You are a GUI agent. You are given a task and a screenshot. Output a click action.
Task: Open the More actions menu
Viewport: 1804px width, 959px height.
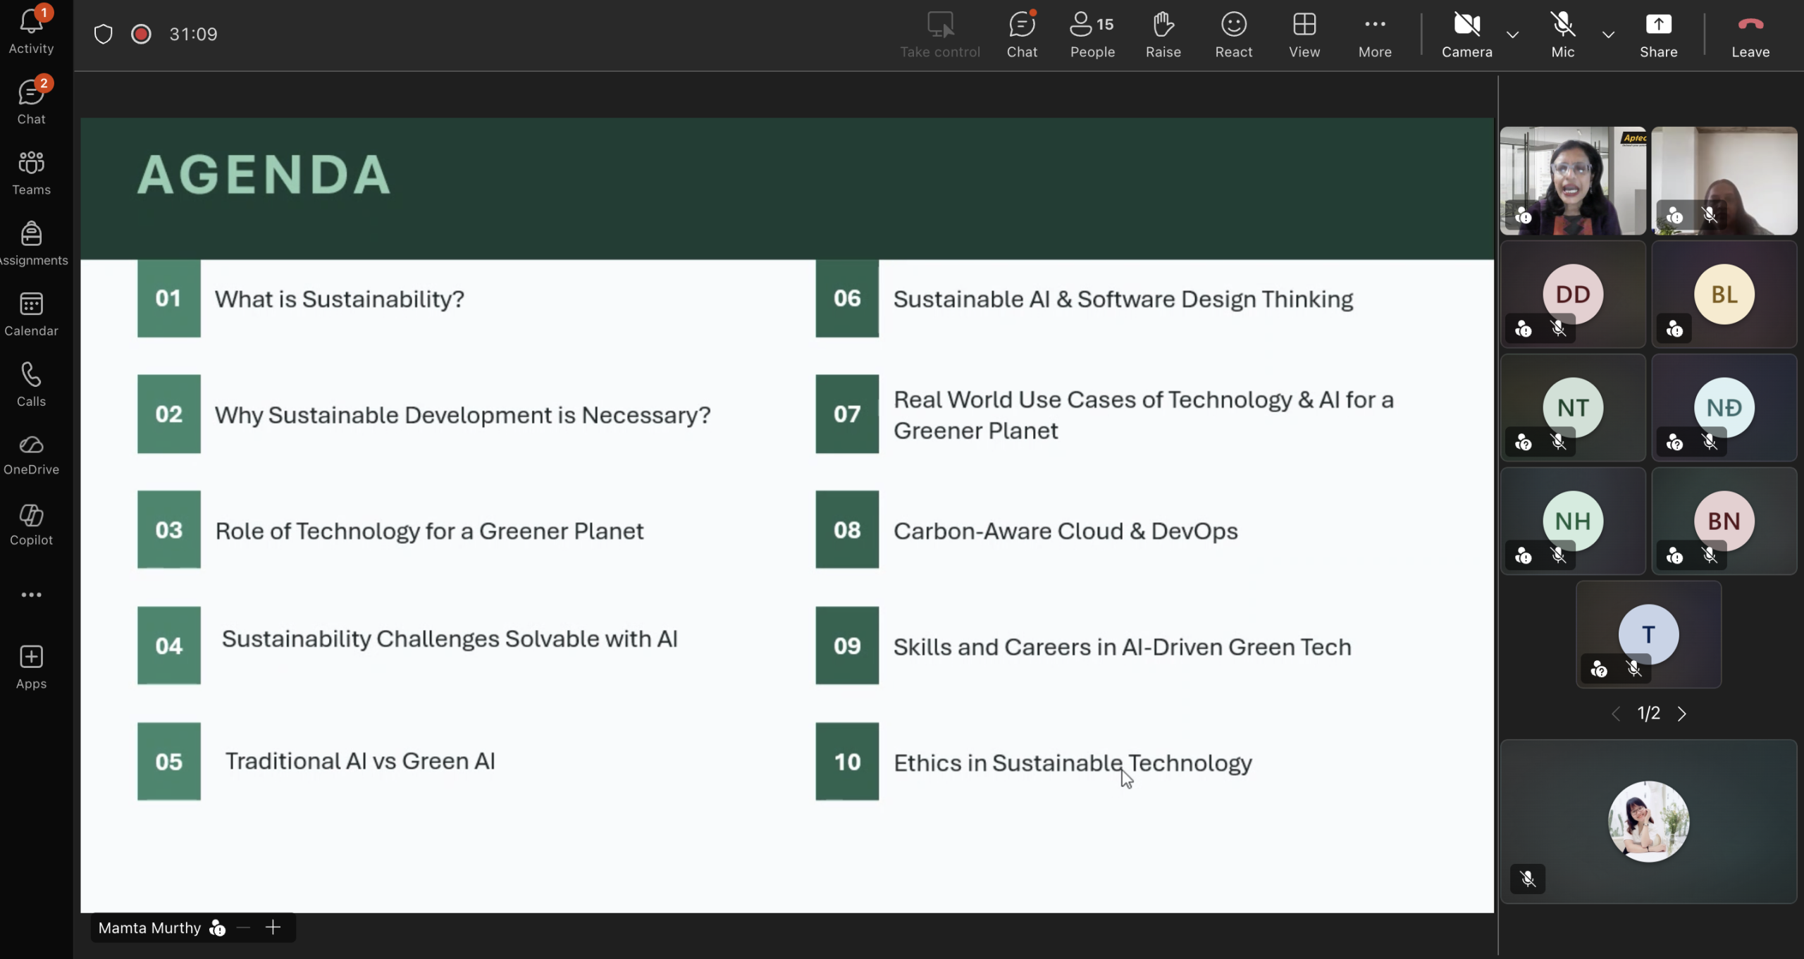tap(1374, 34)
